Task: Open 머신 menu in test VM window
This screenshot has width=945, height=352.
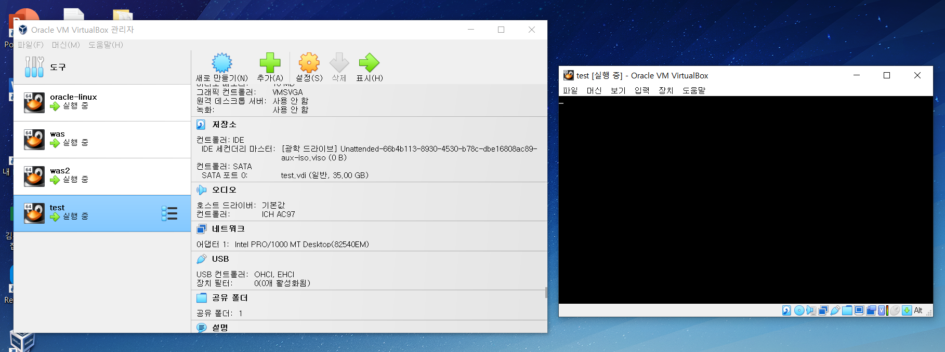Action: click(x=594, y=90)
